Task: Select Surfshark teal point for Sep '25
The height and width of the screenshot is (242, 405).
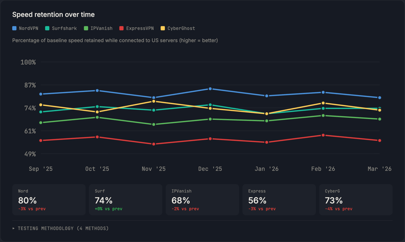Action: pyautogui.click(x=41, y=112)
